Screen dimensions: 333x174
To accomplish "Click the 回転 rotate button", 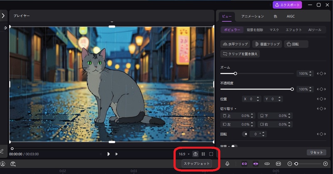I will pos(296,44).
